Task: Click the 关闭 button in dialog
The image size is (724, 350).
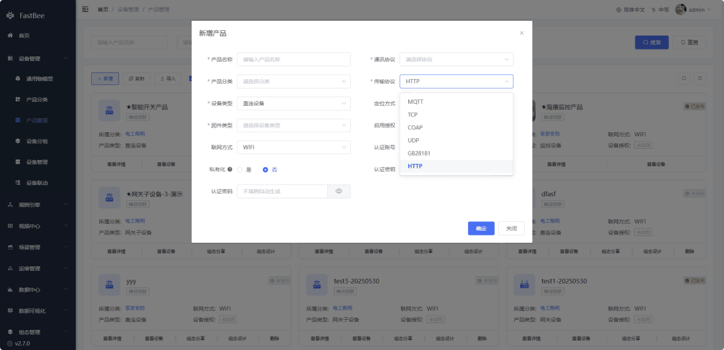Action: pyautogui.click(x=511, y=229)
